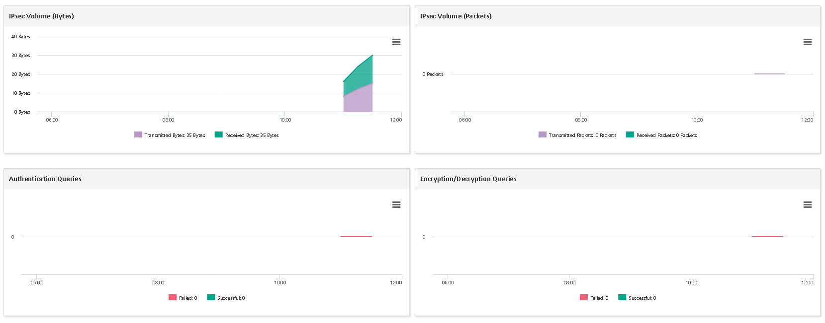This screenshot has height=323, width=825.
Task: Toggle the Received Bytes legend series
Action: (x=252, y=135)
